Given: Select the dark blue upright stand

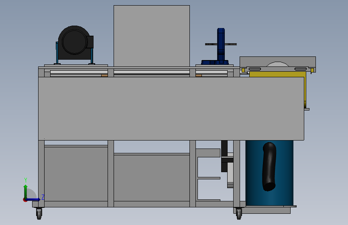Looking at the screenshot, I should (221, 44).
